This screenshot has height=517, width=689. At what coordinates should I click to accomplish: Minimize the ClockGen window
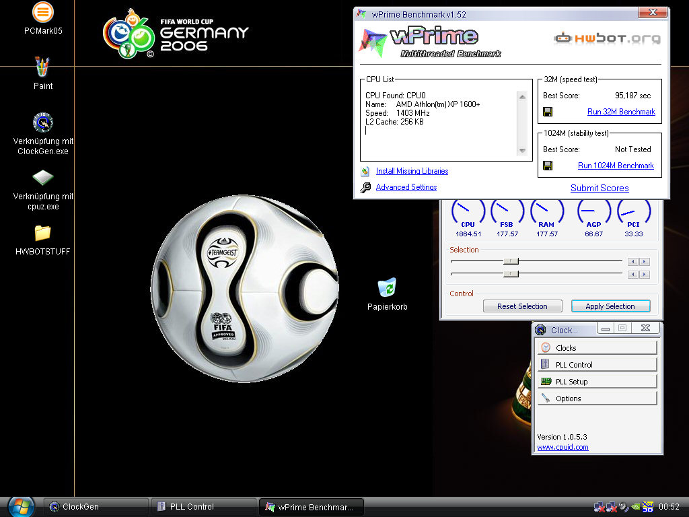pos(605,329)
